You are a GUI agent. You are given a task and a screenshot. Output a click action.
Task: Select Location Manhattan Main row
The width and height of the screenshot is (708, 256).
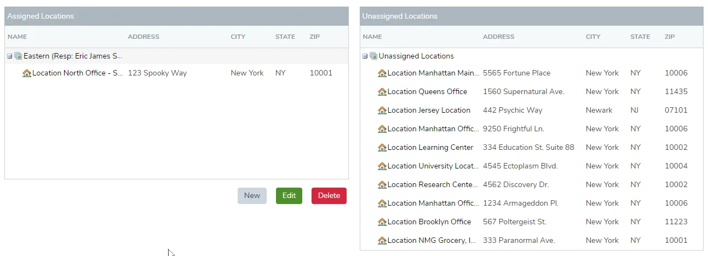pyautogui.click(x=531, y=73)
